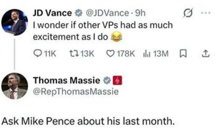Click the JD Vance display name

(52, 13)
